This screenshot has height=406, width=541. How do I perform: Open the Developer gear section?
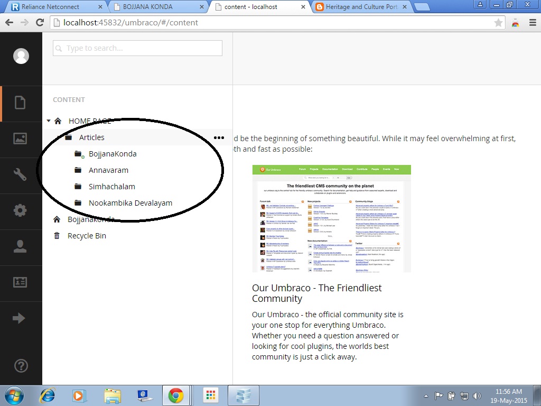point(20,210)
